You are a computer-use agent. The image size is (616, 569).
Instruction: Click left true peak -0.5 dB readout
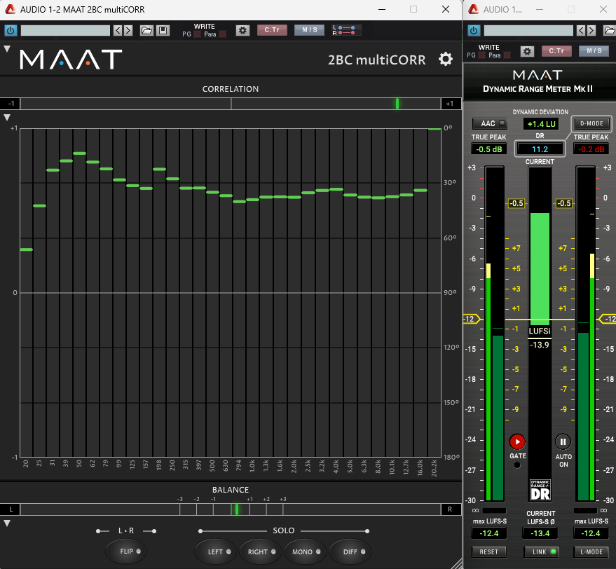click(488, 149)
